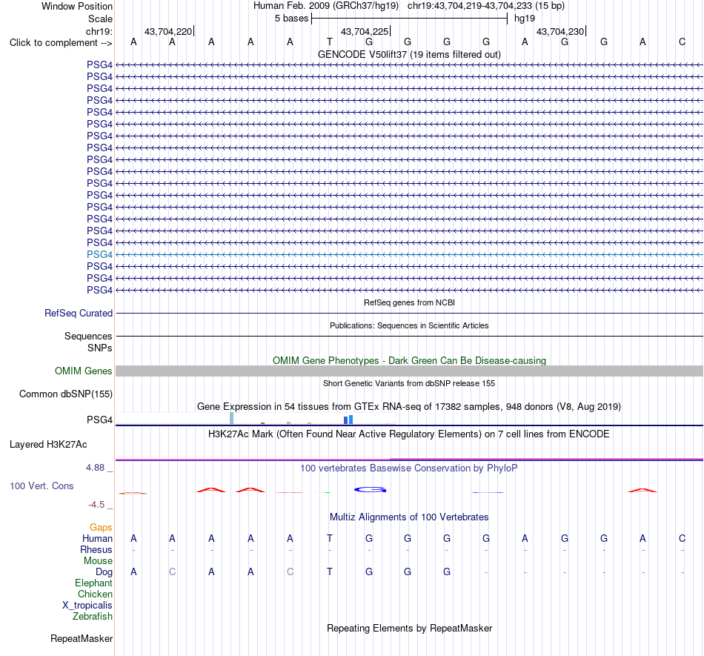
Task: Open 'Repeating Elements by RepeatMasker' track title
Action: click(409, 629)
